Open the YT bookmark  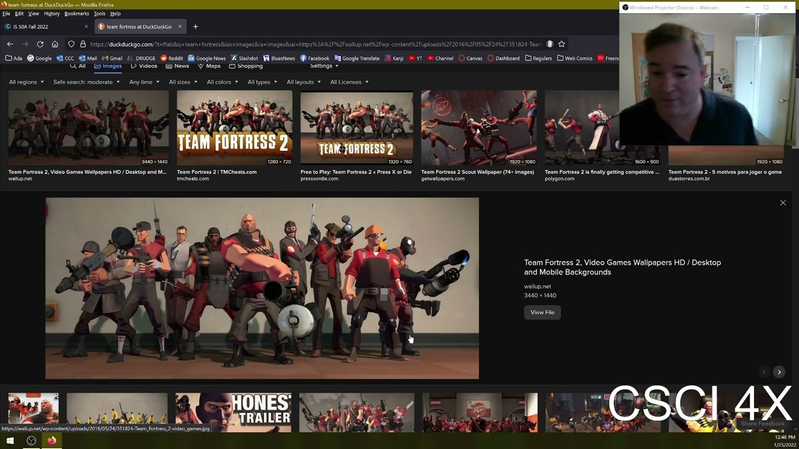point(416,59)
